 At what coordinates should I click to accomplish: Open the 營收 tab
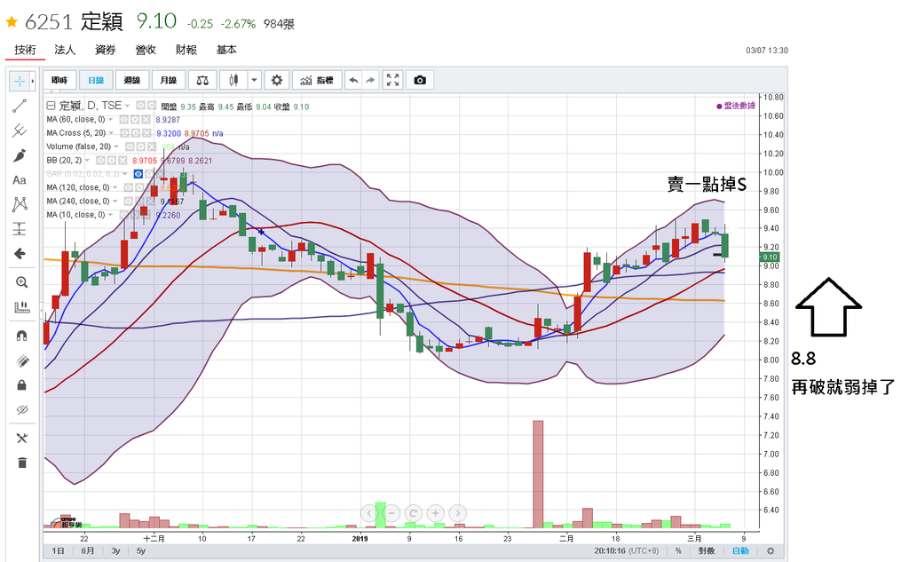pyautogui.click(x=146, y=50)
